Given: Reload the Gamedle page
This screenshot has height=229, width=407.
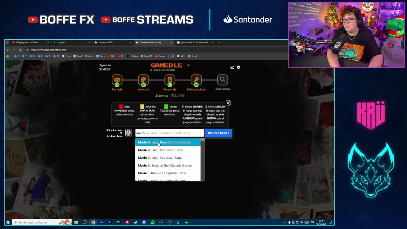Looking at the screenshot, I should click(20, 50).
